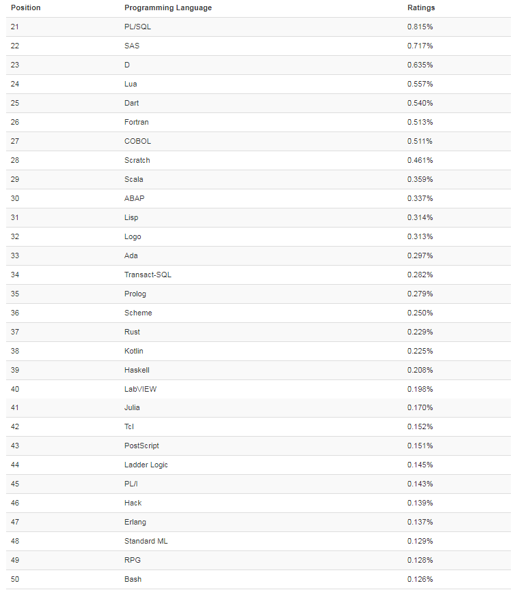Select the Rust language row

[x=132, y=332]
